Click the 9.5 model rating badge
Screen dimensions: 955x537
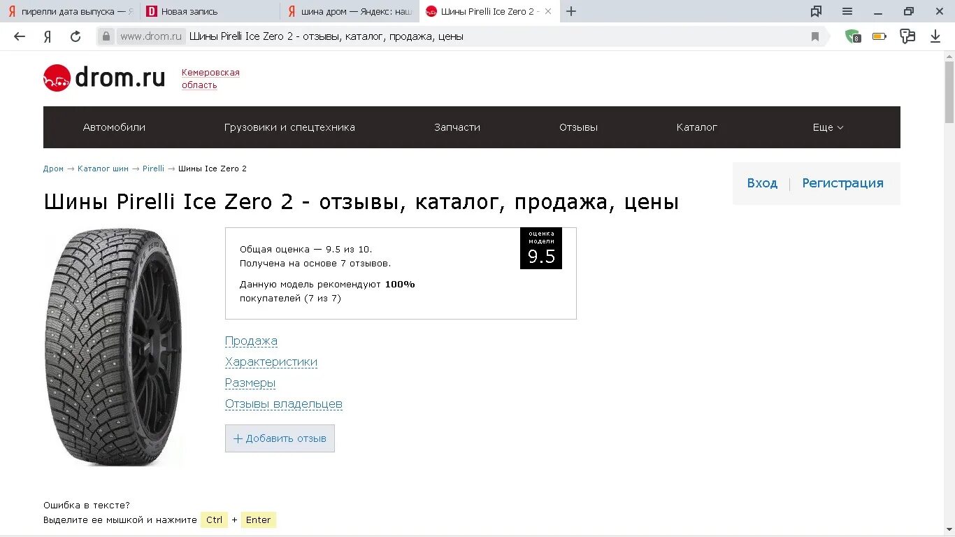[x=541, y=248]
